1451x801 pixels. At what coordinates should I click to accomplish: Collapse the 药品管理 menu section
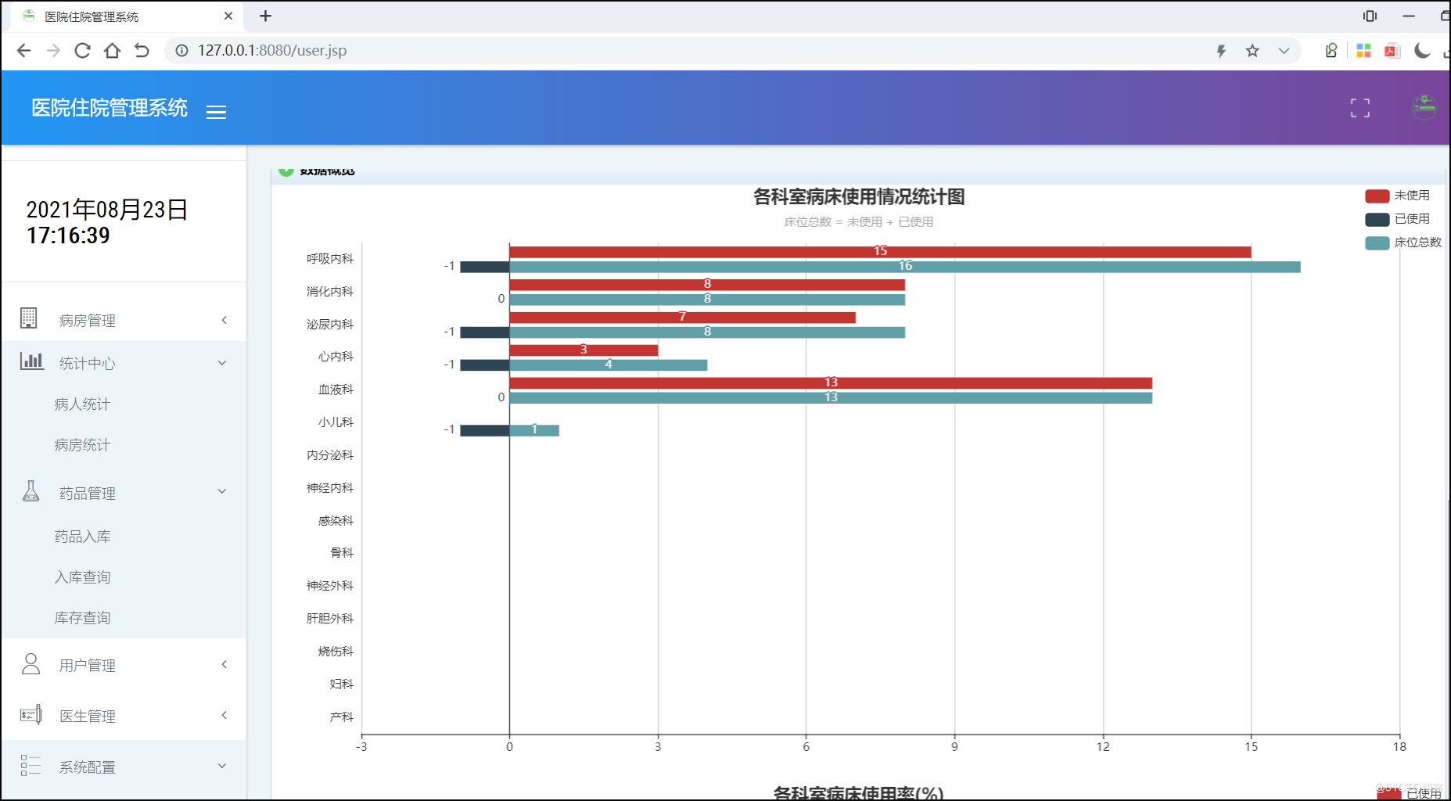[x=221, y=491]
